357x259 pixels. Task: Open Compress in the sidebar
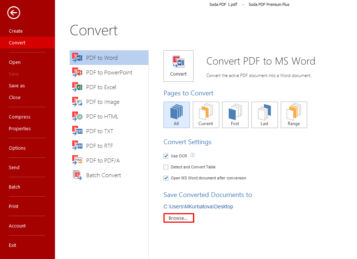(x=19, y=117)
